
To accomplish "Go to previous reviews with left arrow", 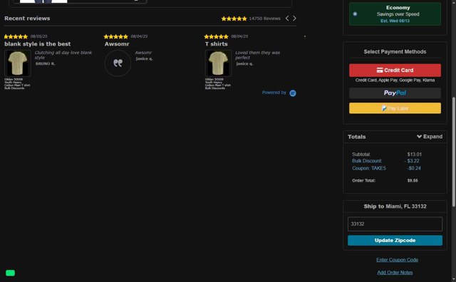I will tap(287, 19).
